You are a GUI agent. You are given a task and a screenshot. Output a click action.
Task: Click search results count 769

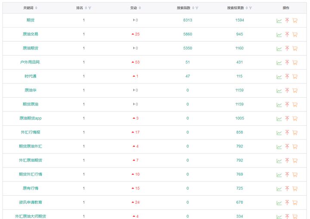239,174
